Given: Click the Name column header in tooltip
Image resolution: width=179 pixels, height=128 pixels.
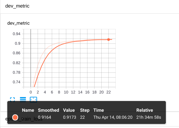Looking at the screenshot, I should coord(28,110).
